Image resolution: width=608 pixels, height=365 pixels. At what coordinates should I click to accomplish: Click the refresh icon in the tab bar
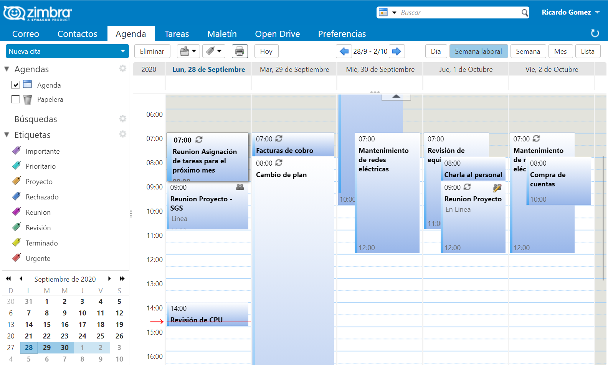[x=595, y=33]
